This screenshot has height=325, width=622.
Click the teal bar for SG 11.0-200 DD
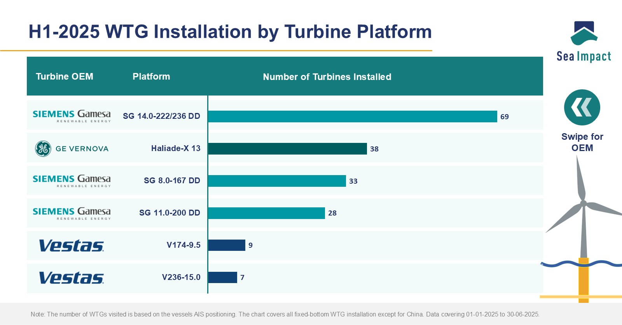[x=267, y=213]
